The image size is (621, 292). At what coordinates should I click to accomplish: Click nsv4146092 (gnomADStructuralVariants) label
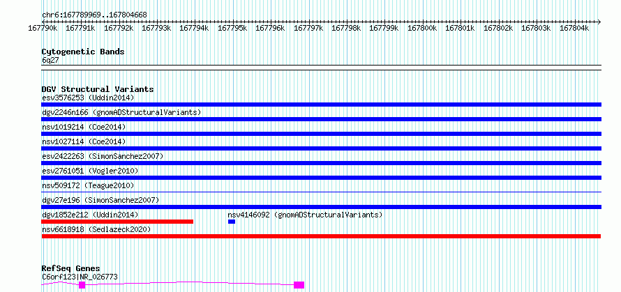click(x=305, y=215)
